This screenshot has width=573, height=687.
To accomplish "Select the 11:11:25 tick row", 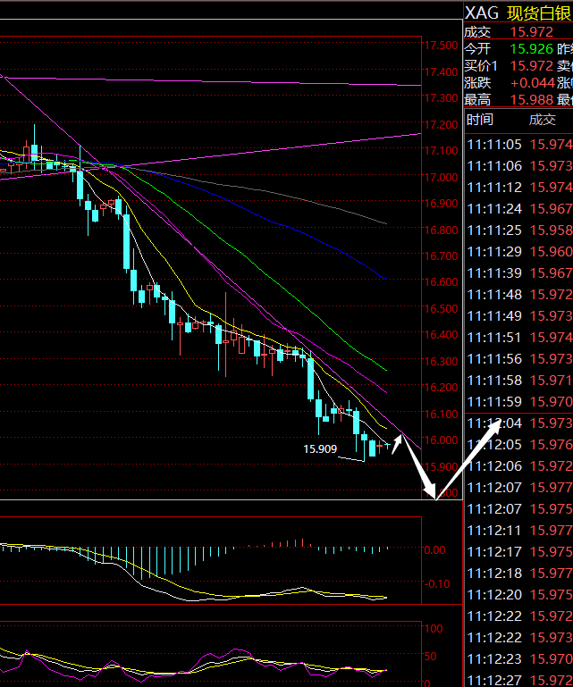I will coord(518,230).
